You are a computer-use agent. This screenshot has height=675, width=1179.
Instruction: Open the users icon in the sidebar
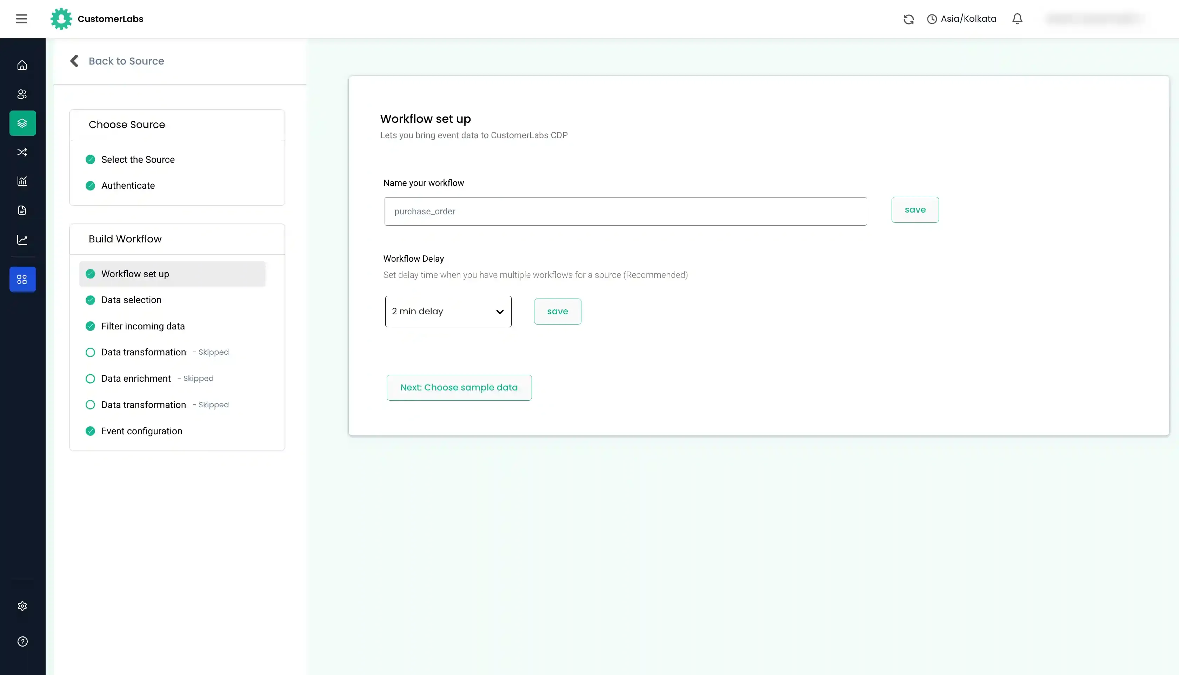(x=22, y=94)
